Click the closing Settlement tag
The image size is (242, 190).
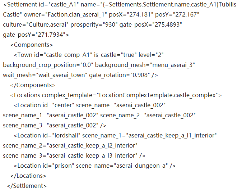(x=27, y=186)
